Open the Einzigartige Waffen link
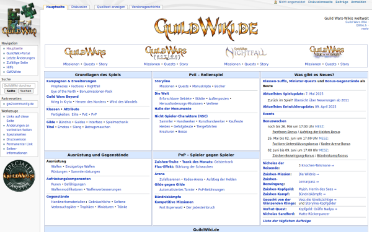The height and width of the screenshot is (232, 372). [x=80, y=166]
